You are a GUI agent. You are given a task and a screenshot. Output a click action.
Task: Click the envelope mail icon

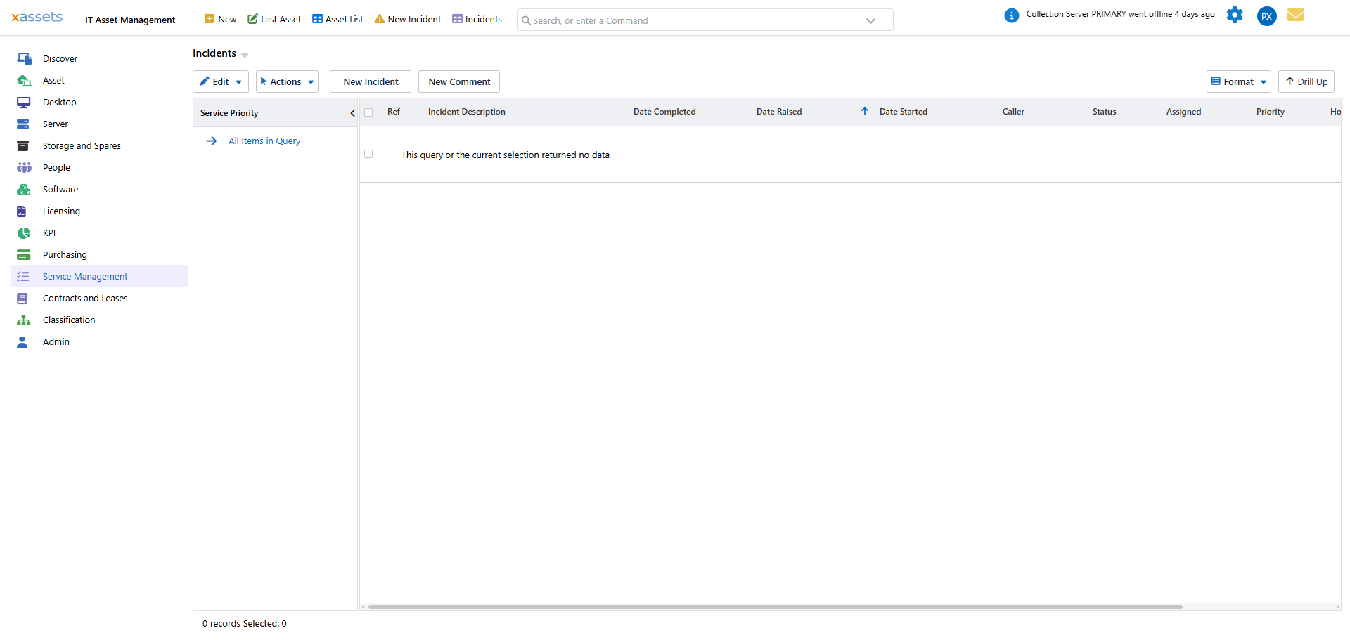pos(1296,15)
